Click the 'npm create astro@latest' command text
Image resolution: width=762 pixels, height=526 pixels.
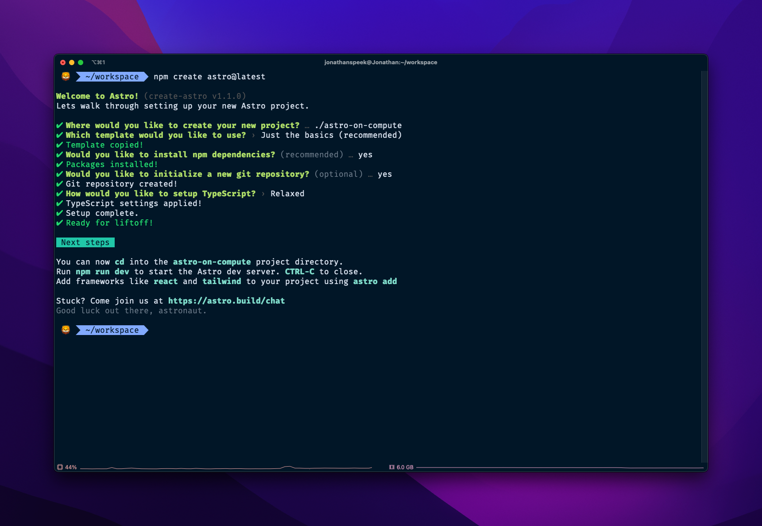tap(209, 77)
